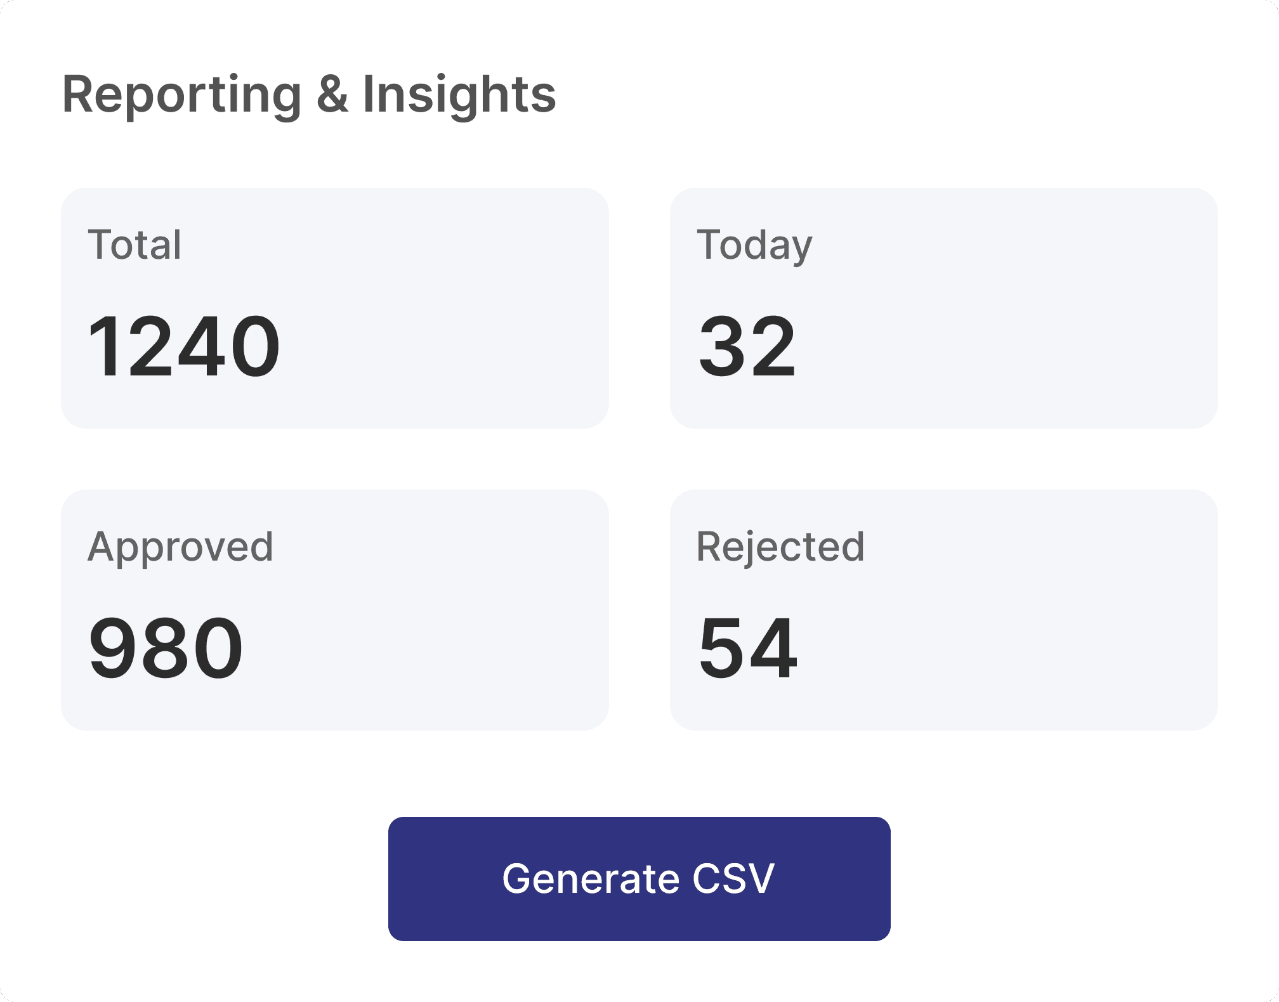Click the digit 1 in the 1240 value
1279x1002 pixels.
102,346
